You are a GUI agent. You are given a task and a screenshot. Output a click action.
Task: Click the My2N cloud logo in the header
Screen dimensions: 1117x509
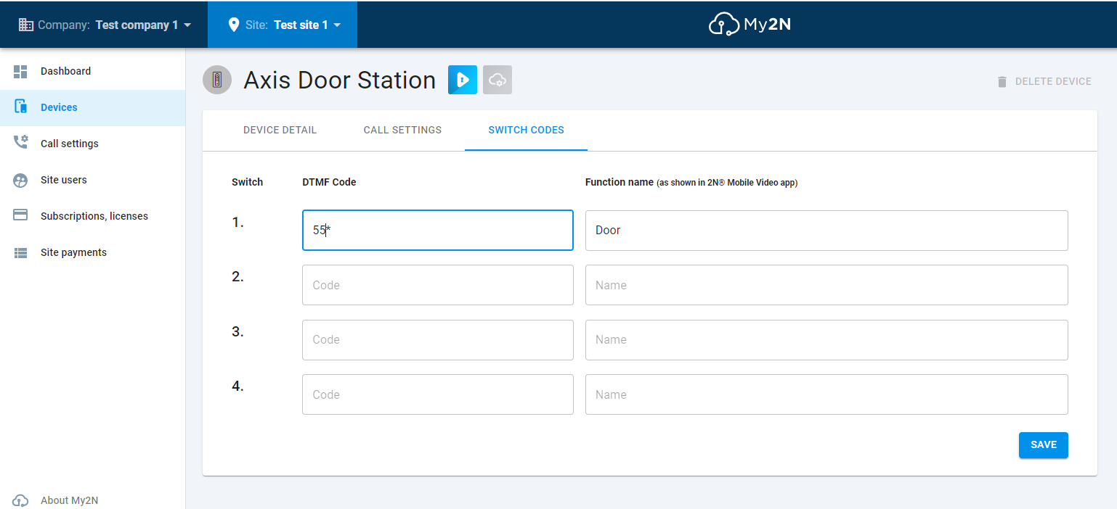[x=724, y=23]
